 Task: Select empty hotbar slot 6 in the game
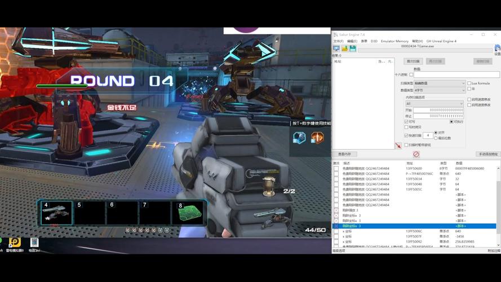coord(122,213)
